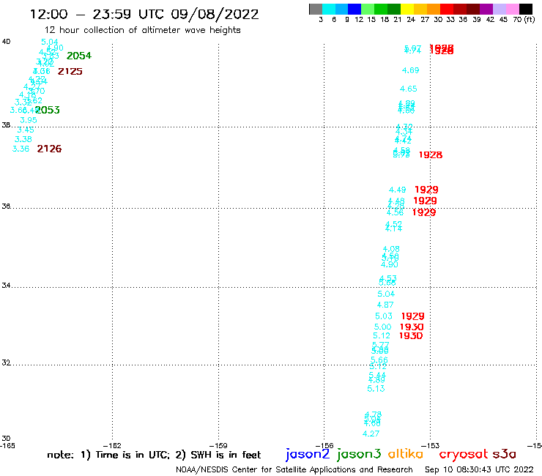Click the wave height value "3.45"
This screenshot has width=542, height=476.
tap(26, 130)
